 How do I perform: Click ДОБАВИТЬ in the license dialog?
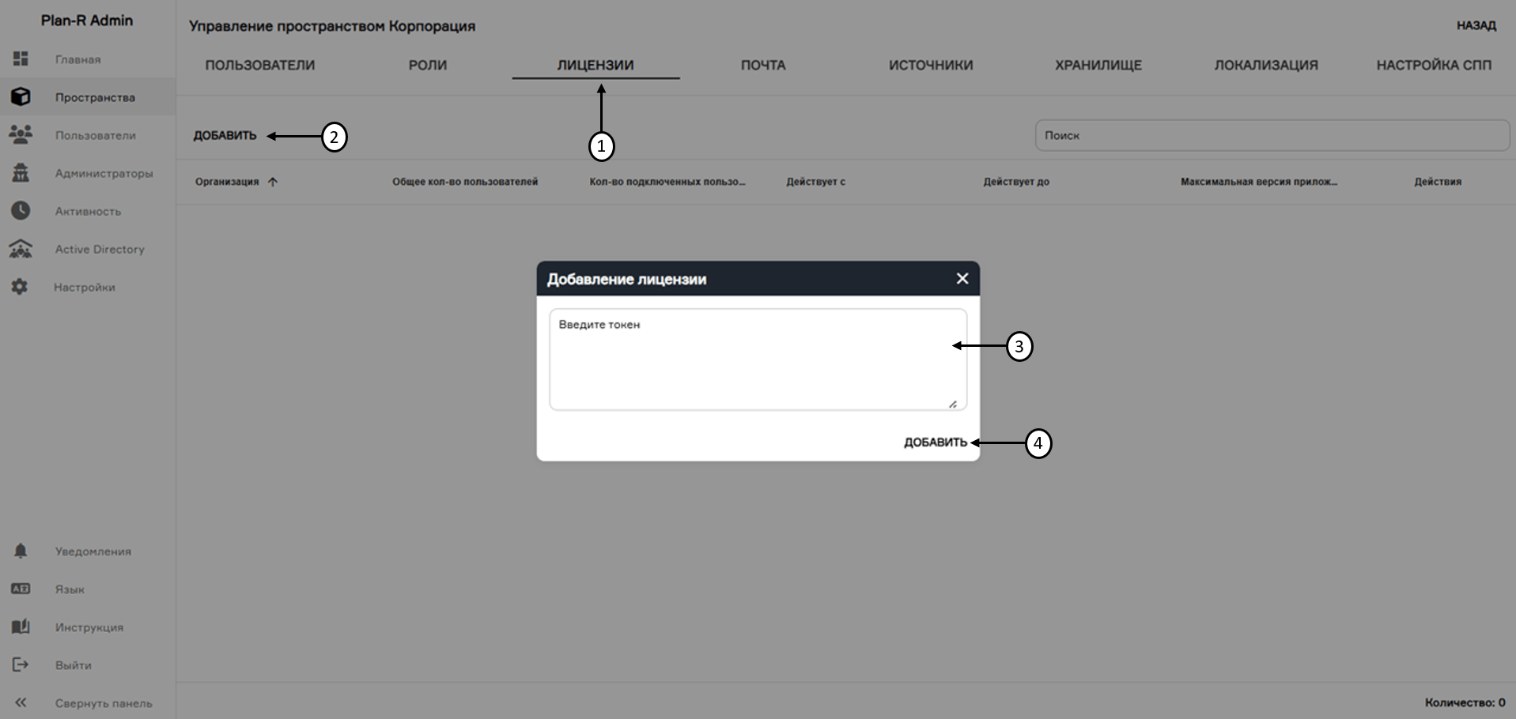(x=934, y=442)
